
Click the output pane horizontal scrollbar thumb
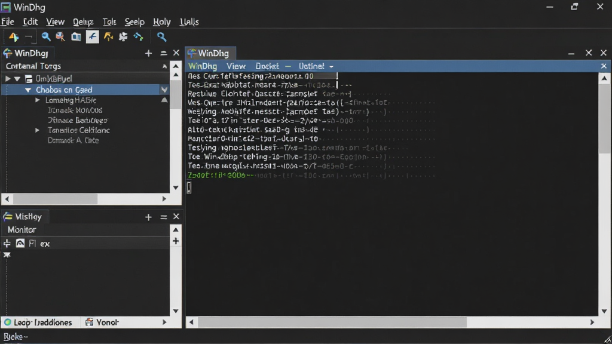coord(332,322)
